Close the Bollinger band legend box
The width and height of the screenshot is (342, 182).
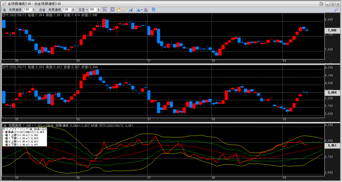pyautogui.click(x=46, y=129)
